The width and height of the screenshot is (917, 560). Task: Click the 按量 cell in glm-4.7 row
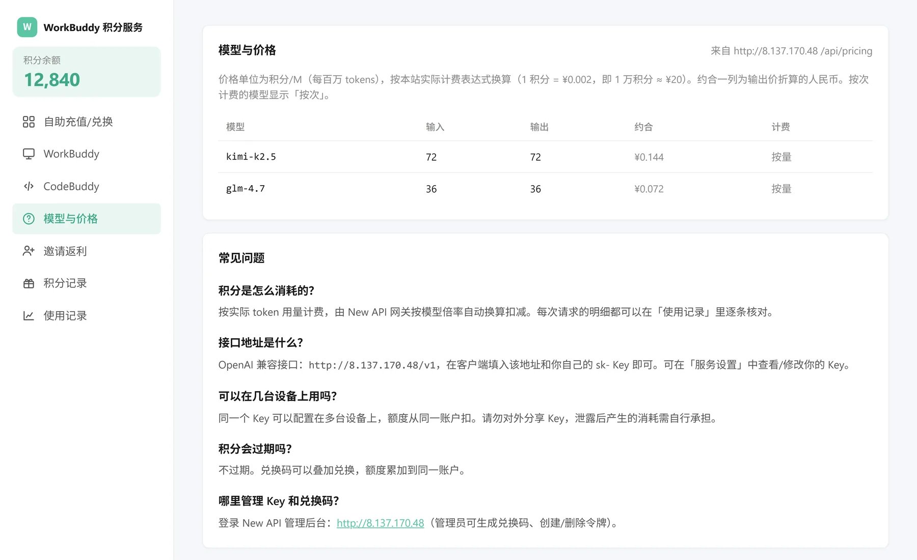[x=781, y=189]
